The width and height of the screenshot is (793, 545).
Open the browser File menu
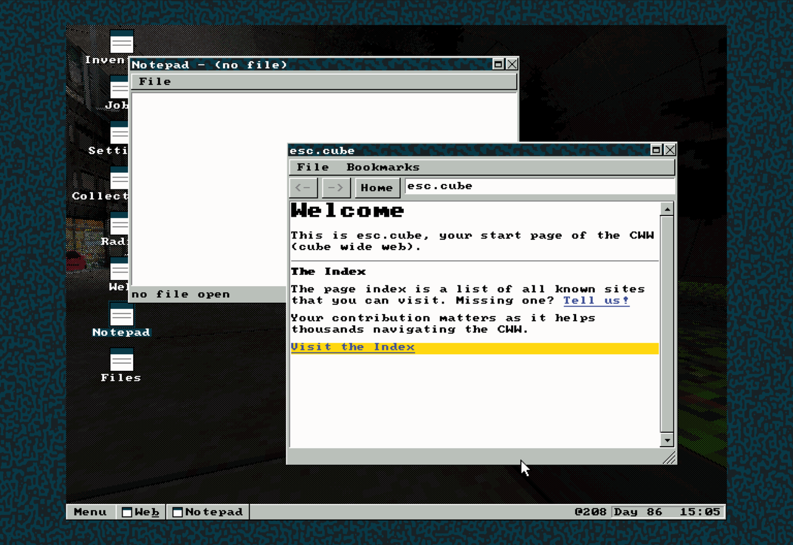pyautogui.click(x=313, y=167)
